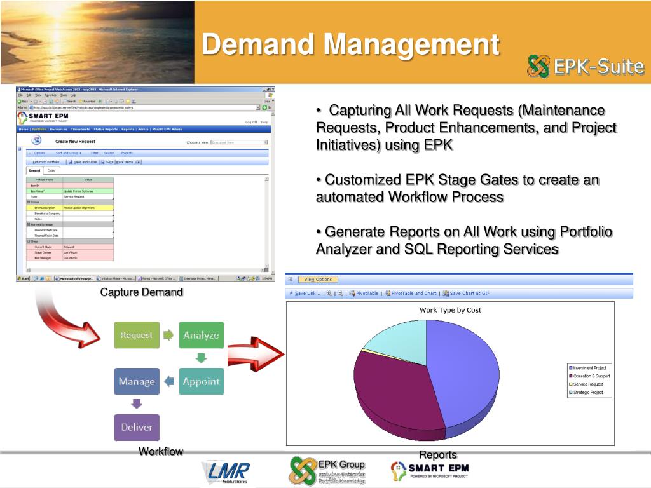This screenshot has height=488, width=651.
Task: Click the Create New Request page icon
Action: pyautogui.click(x=36, y=140)
